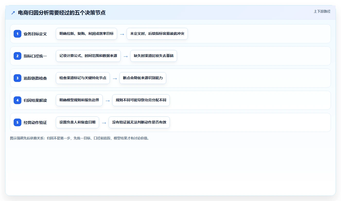341x201 pixels.
Task: Click the number 5 step badge
Action: (18, 122)
